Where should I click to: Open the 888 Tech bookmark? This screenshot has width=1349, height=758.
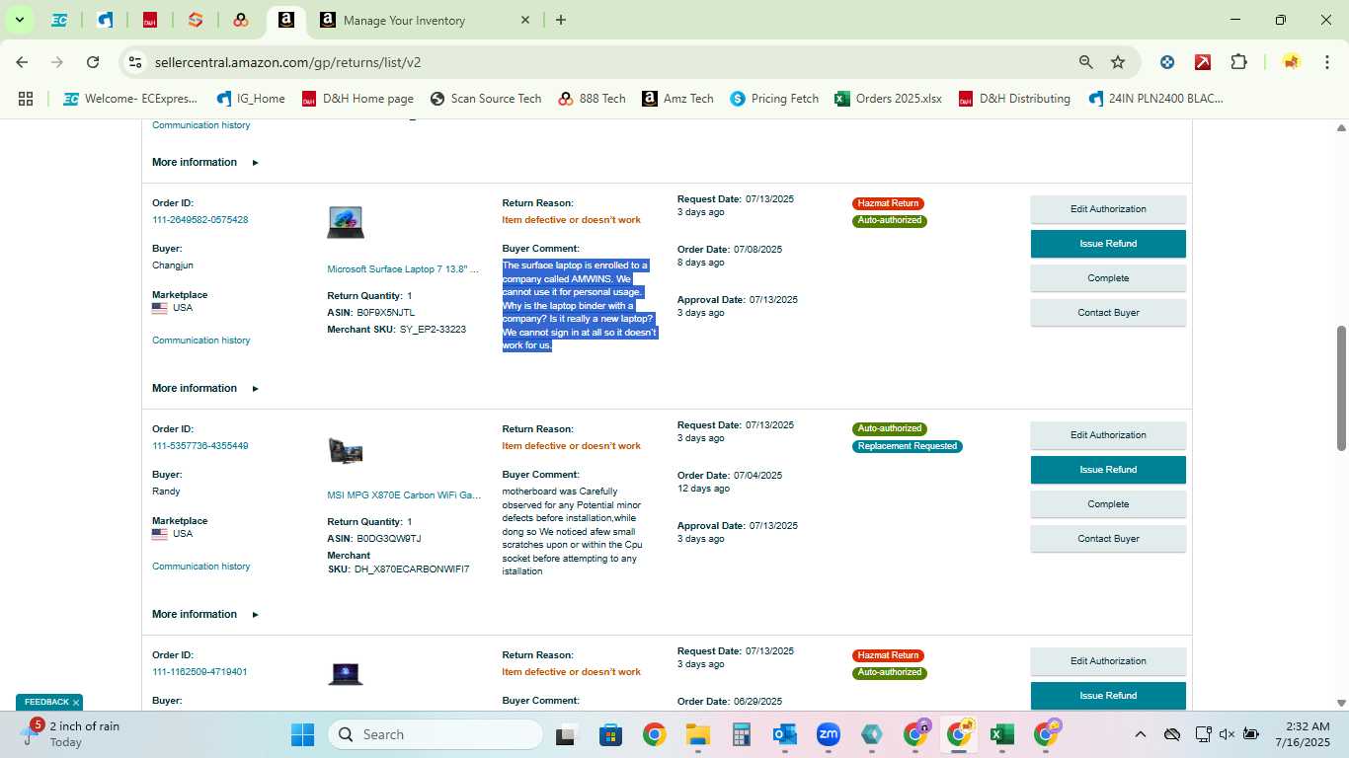point(592,99)
